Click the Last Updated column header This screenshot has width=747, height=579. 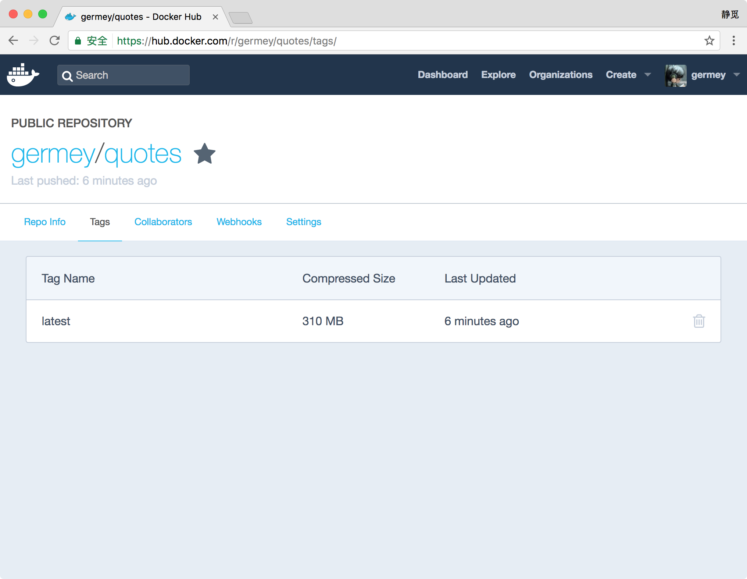480,278
